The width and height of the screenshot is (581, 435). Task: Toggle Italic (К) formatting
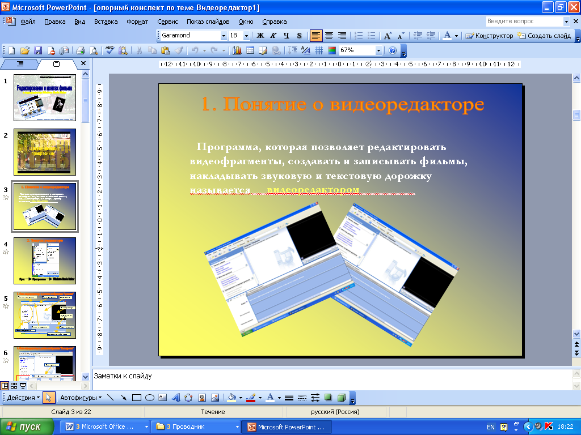[x=273, y=36]
